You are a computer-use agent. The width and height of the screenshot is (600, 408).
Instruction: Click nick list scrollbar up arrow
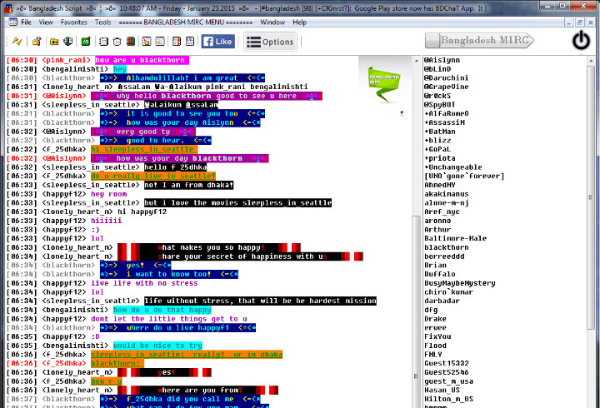[591, 61]
